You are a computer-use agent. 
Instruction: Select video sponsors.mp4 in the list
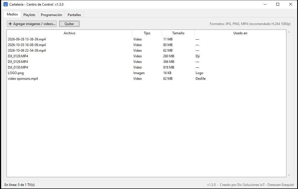point(146,79)
